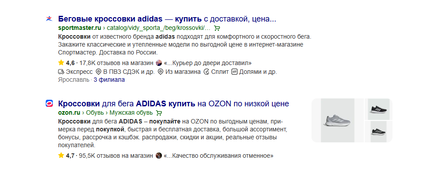Click green shopping cart icon after Мужская обувь
Image resolution: width=436 pixels, height=174 pixels.
[159, 112]
